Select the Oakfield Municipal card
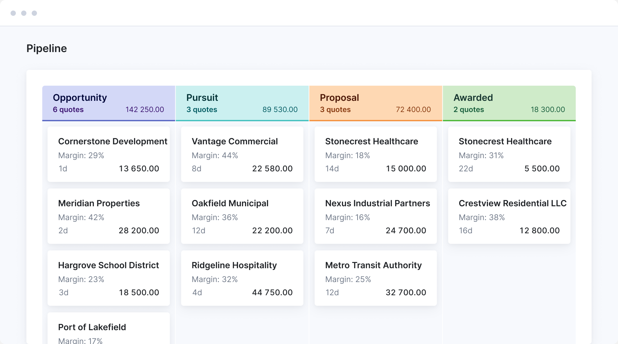The height and width of the screenshot is (344, 618). coord(242,216)
